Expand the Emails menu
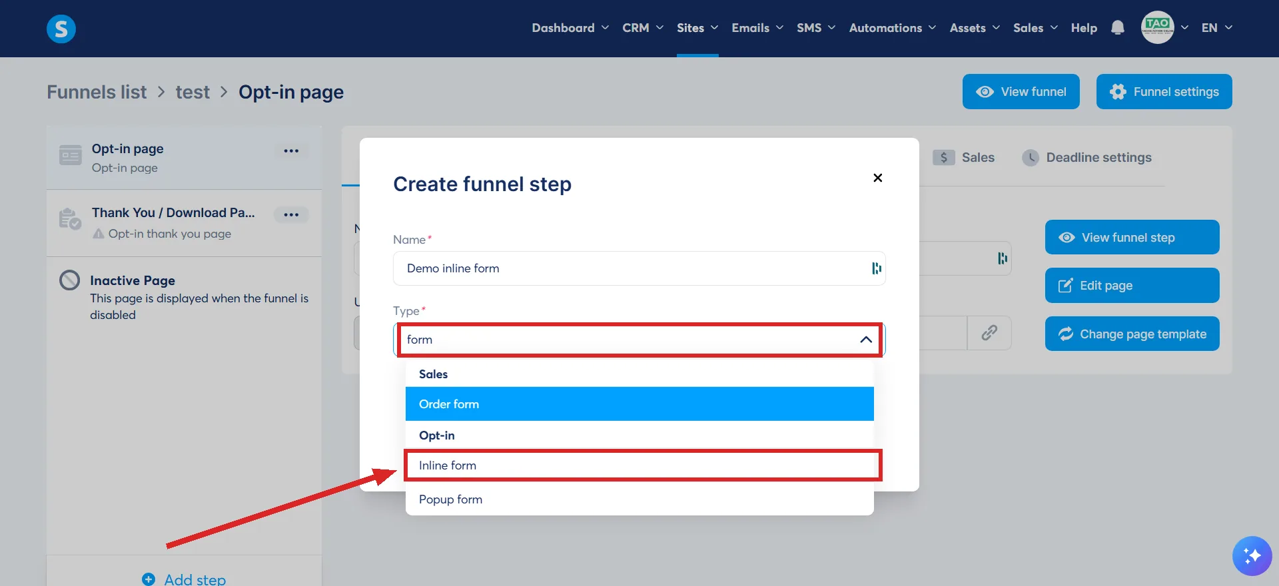Image resolution: width=1279 pixels, height=586 pixels. [757, 28]
